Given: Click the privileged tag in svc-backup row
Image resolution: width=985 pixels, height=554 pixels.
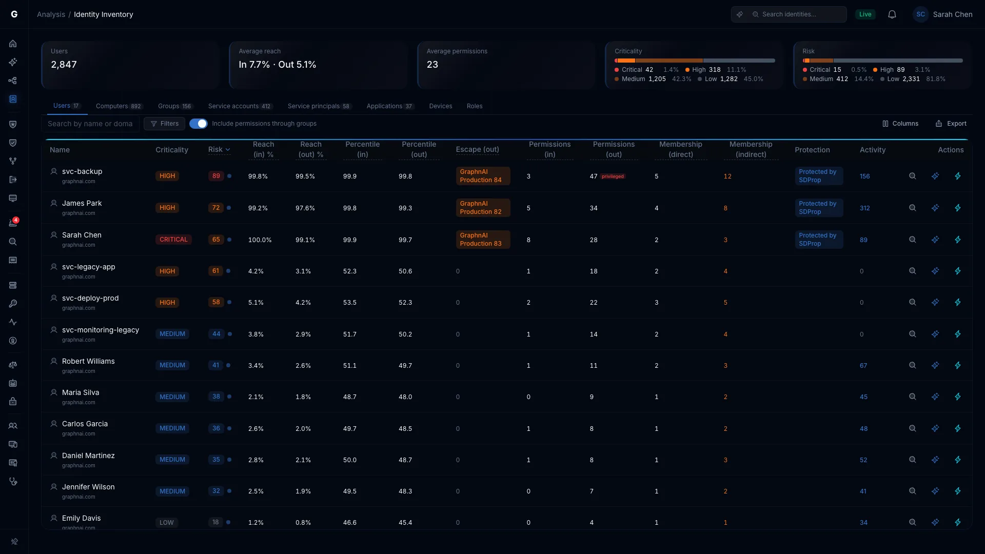Looking at the screenshot, I should click(x=613, y=176).
